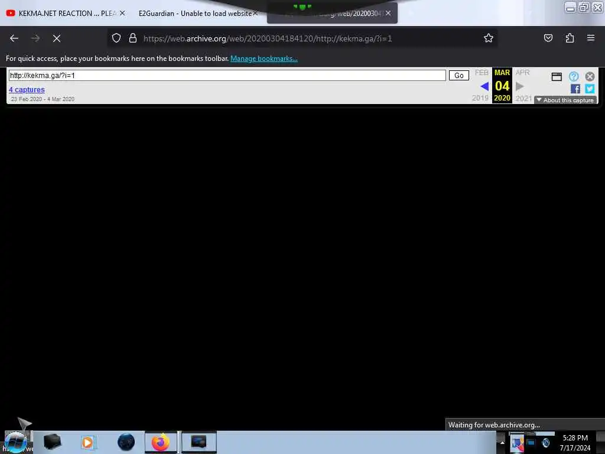
Task: Open the tracking protection shield icon
Action: [x=116, y=38]
